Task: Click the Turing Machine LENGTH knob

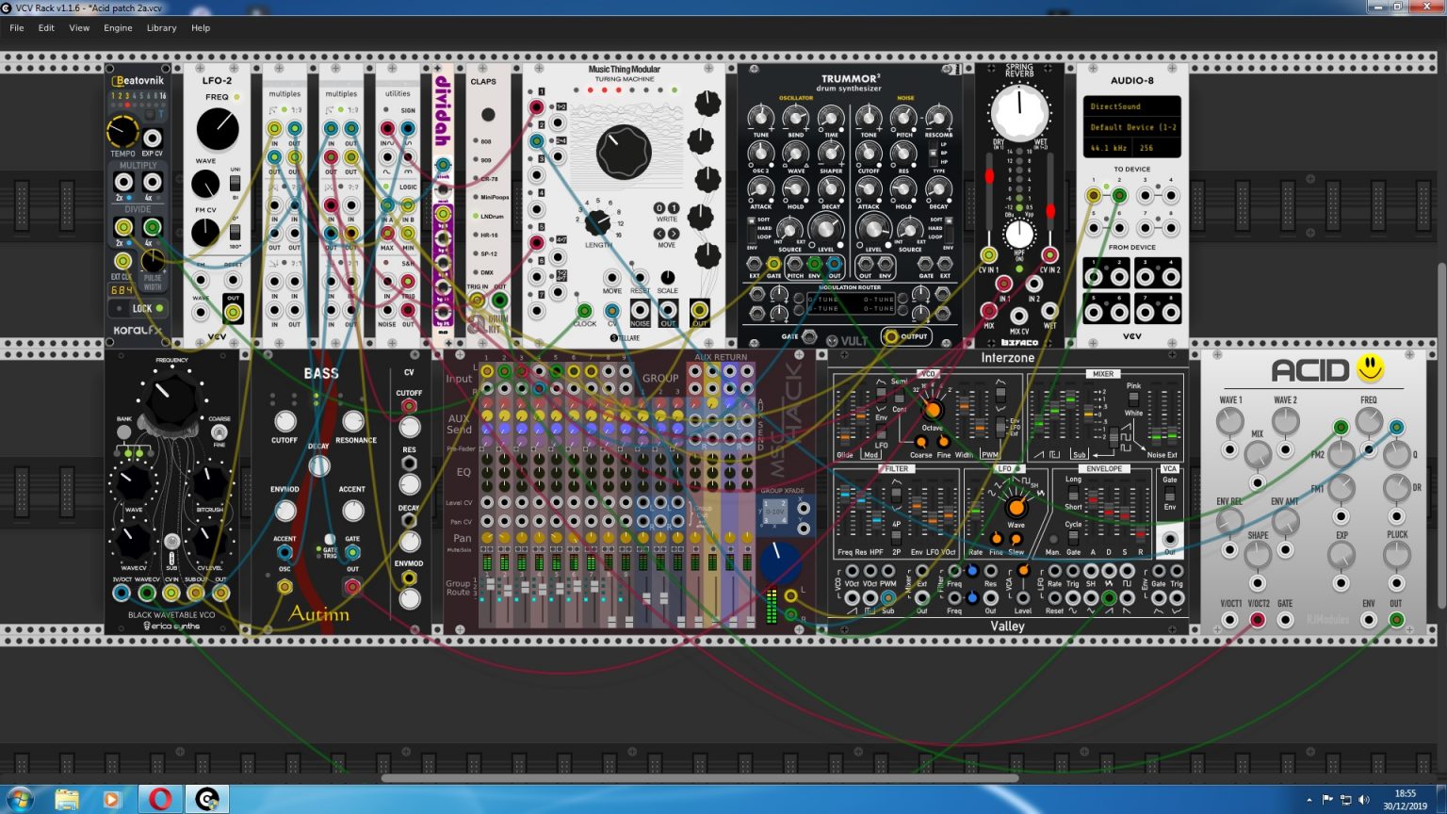Action: (x=598, y=223)
